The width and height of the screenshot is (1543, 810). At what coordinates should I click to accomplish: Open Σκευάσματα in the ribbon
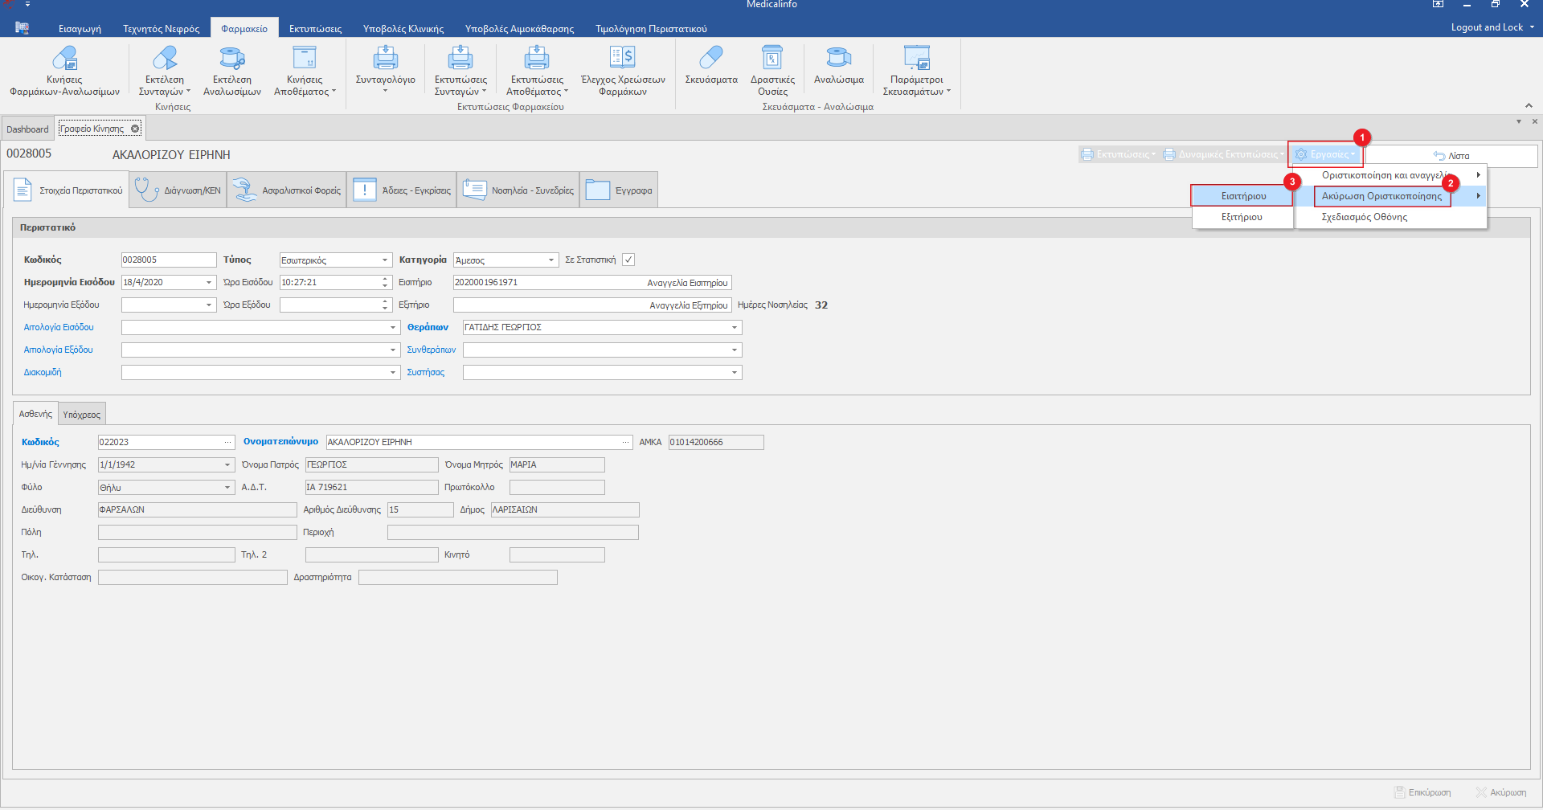pos(710,59)
